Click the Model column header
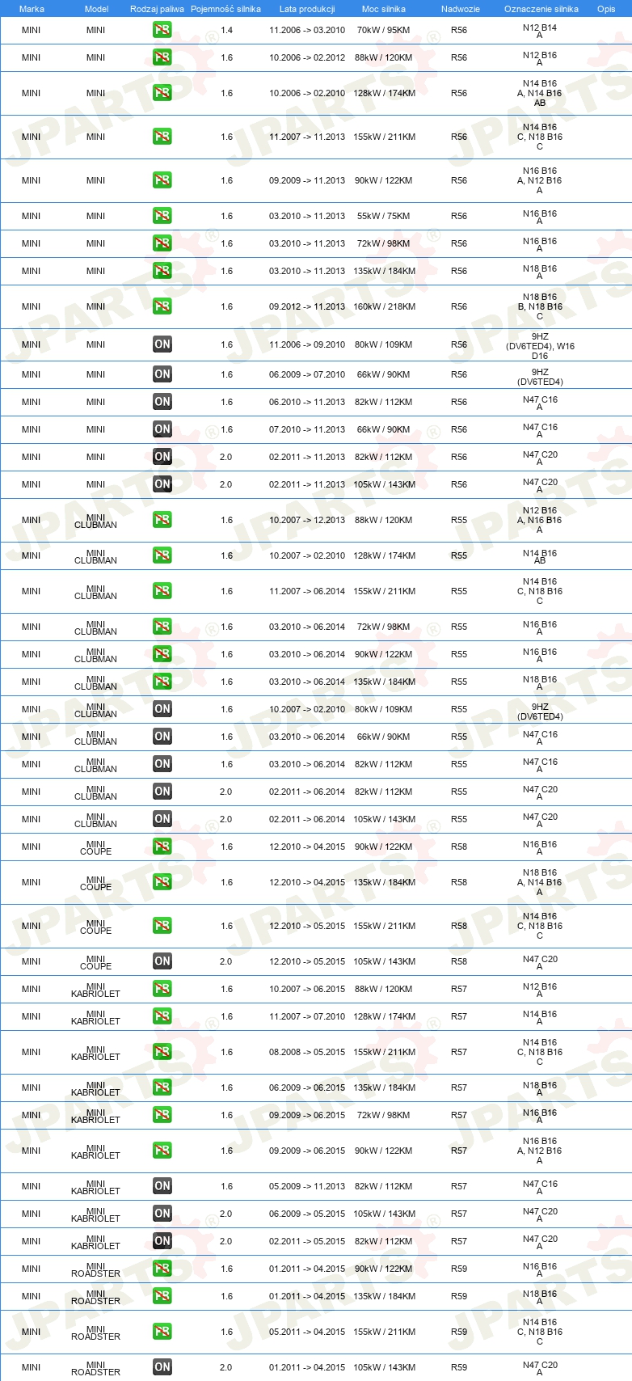Viewport: 632px width, 1381px height. [96, 9]
